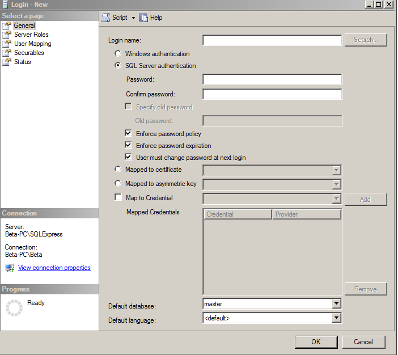Open the Default language dropdown
The height and width of the screenshot is (355, 398).
click(x=336, y=318)
